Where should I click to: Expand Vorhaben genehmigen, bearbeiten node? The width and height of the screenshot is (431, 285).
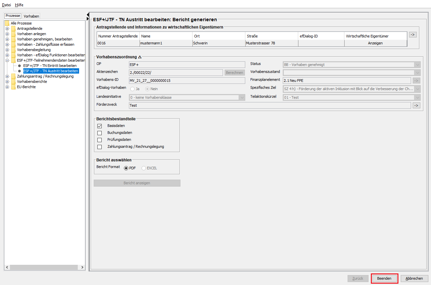click(7, 39)
